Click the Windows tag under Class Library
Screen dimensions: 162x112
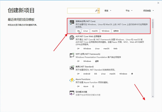click(123, 74)
